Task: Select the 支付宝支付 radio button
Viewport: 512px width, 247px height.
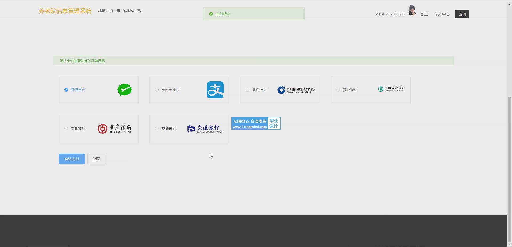Action: [x=157, y=90]
